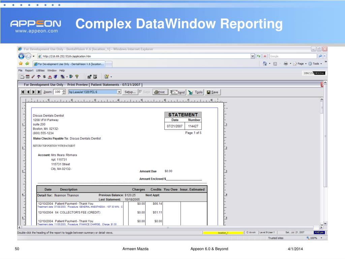
Task: Open the Report menu
Action: coord(29,70)
